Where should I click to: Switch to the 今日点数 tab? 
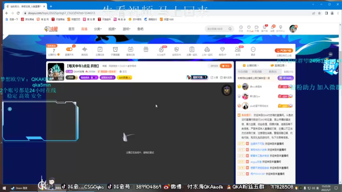(243, 72)
